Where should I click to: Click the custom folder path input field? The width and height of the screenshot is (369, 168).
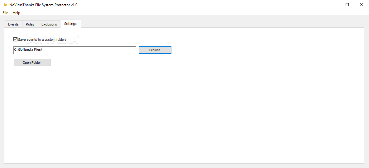point(75,50)
